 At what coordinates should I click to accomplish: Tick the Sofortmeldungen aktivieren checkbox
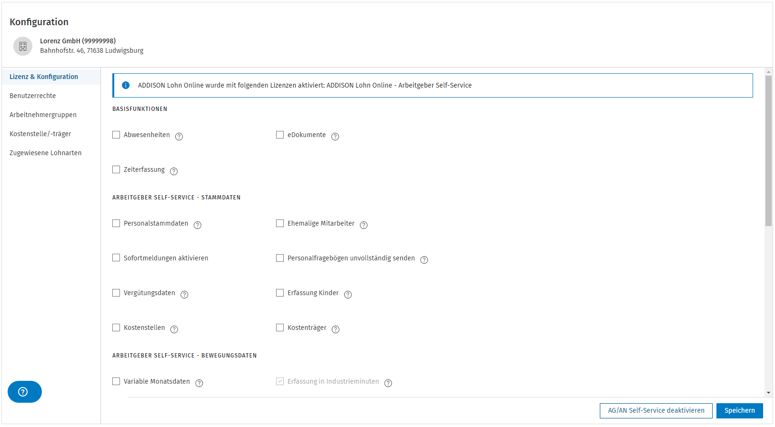[x=116, y=258]
